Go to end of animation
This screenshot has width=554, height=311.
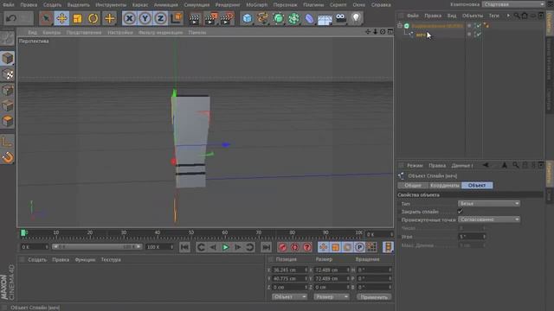point(266,247)
